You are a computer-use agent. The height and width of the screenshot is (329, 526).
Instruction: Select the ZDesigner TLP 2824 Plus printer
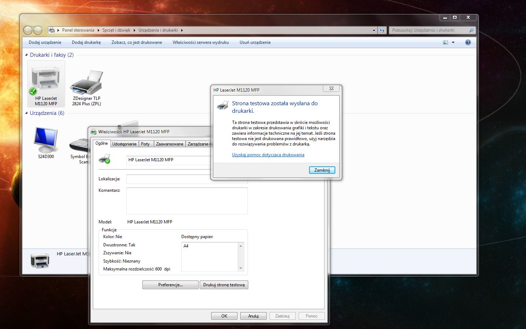pyautogui.click(x=86, y=88)
